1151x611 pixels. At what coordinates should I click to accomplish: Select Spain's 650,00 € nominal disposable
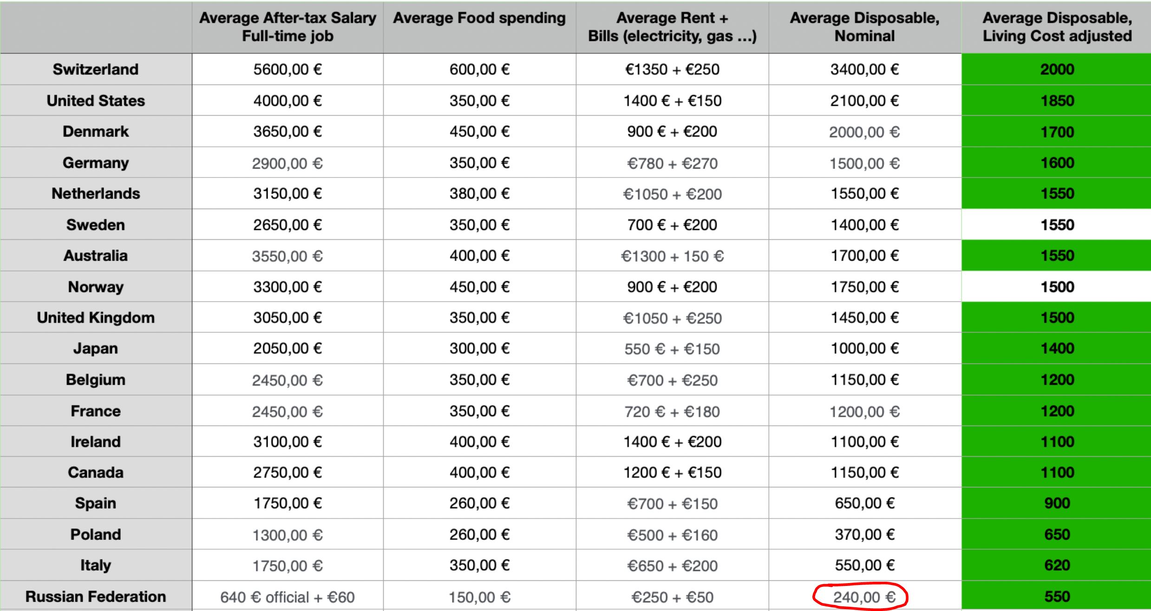click(x=865, y=503)
